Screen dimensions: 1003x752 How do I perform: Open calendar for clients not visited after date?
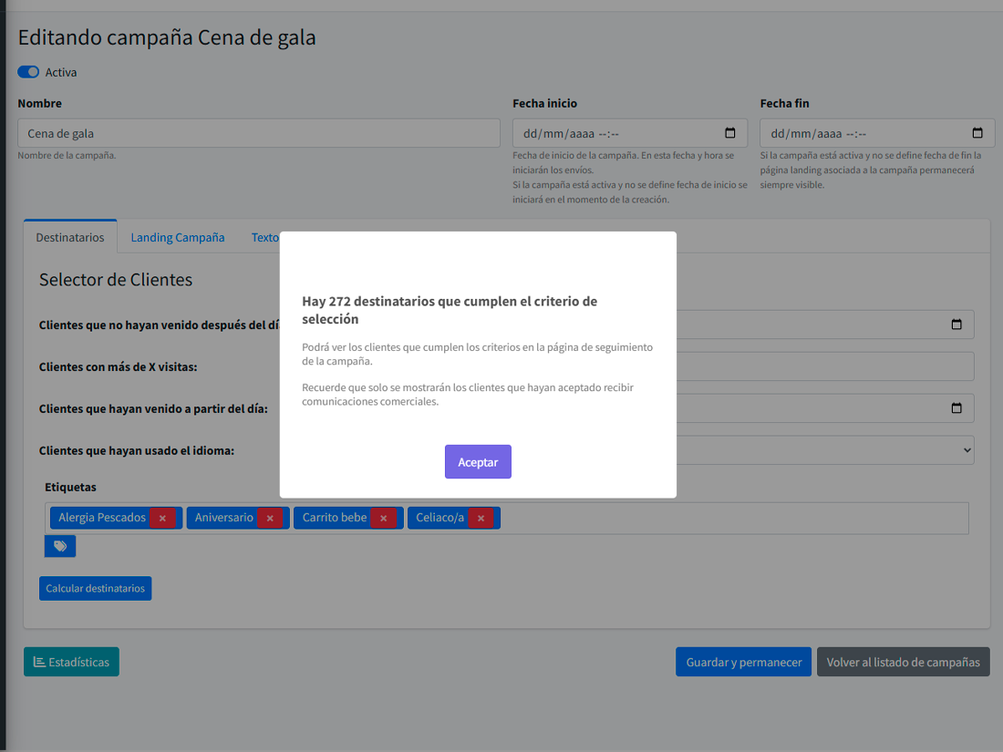(x=956, y=324)
